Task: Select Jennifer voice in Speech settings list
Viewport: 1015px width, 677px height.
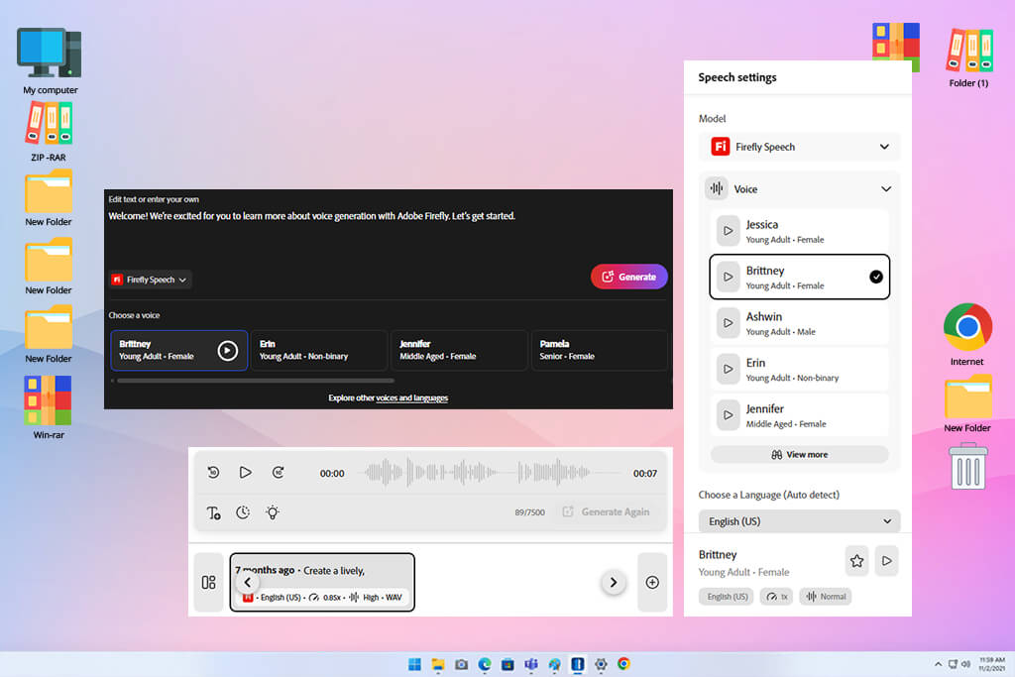Action: click(800, 415)
